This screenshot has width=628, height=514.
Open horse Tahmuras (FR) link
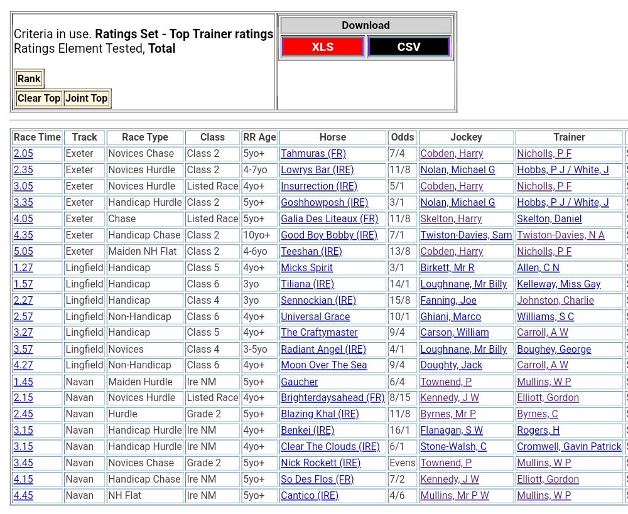pos(313,154)
